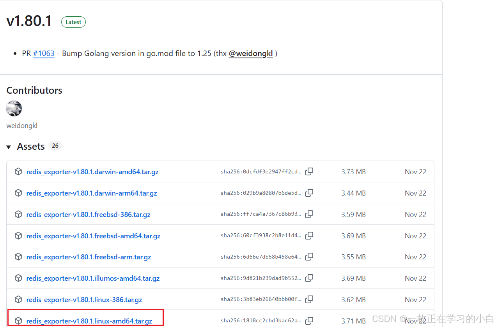Viewport: 496px width, 327px height.
Task: Download redis_exporter-v1.80.1.darwin-amd64.tar.gz
Action: 92,171
